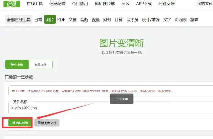The image size is (213, 139).
Task: Open 我的文件 in the top bar
Action: [205, 4]
